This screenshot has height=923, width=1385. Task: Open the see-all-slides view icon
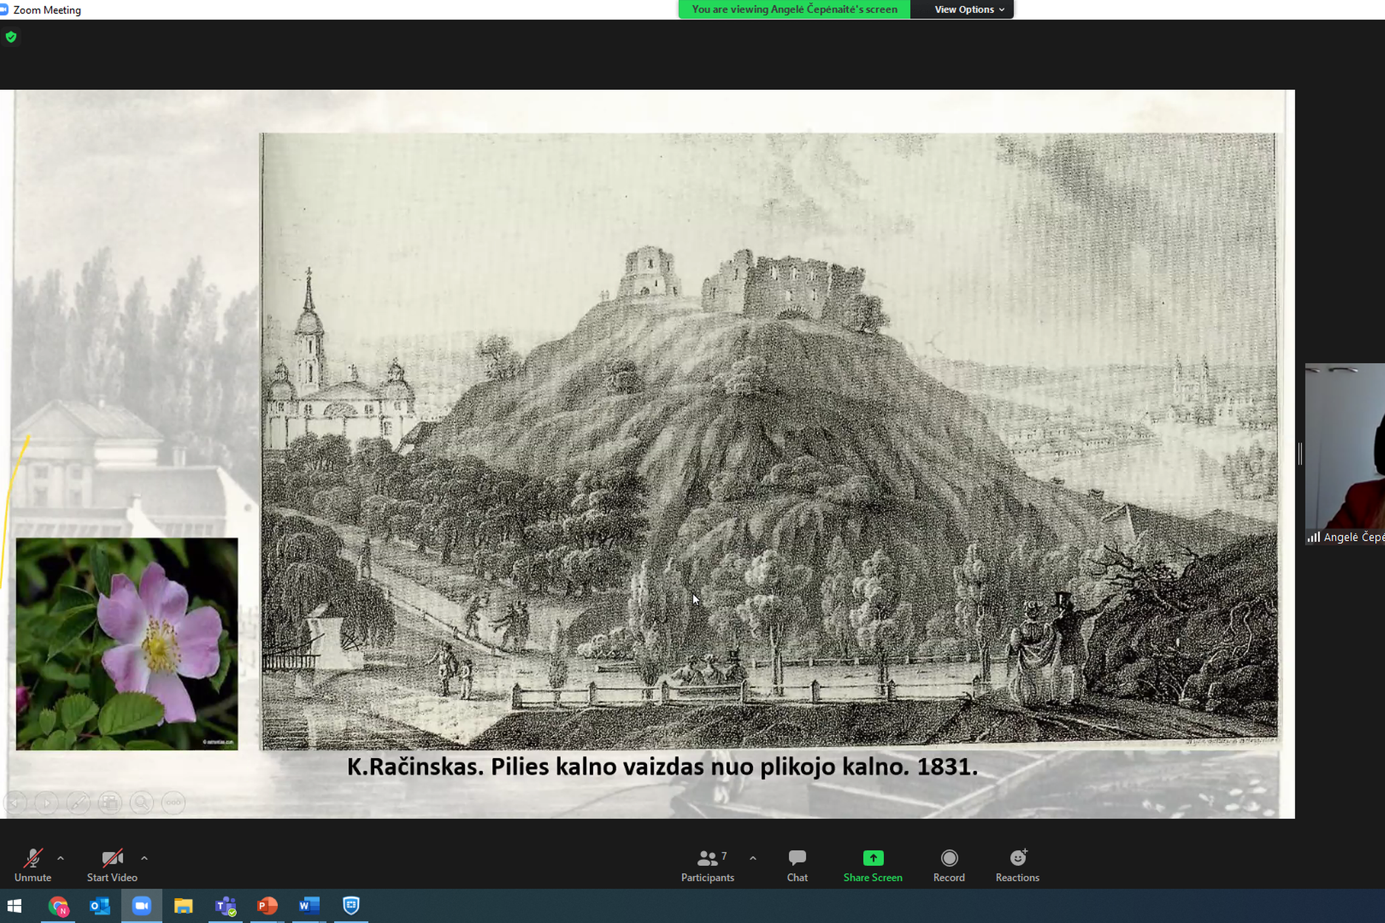coord(110,803)
